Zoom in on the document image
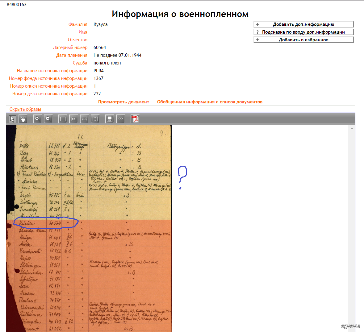Screen dimensions: 364x332 (37, 119)
